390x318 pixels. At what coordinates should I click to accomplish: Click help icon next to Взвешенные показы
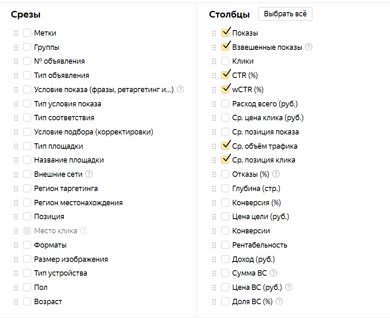[309, 47]
